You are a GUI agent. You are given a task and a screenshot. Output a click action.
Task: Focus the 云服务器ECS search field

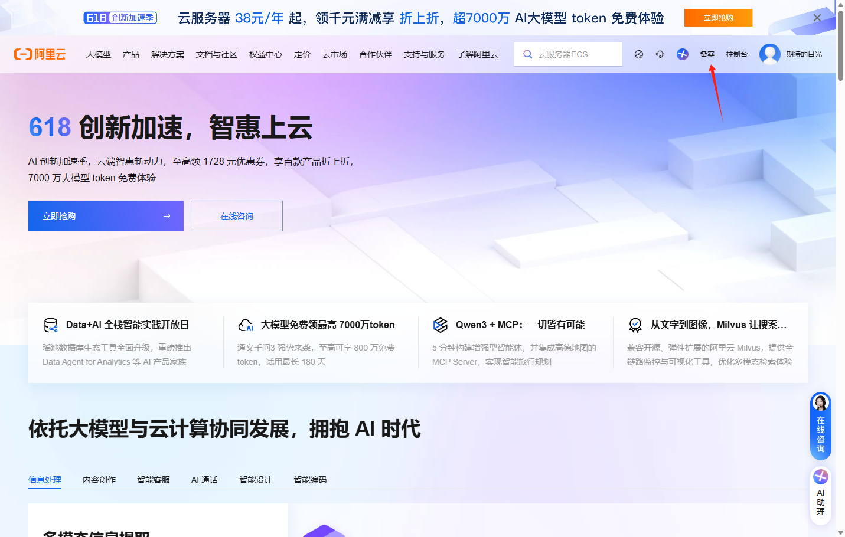pyautogui.click(x=568, y=54)
